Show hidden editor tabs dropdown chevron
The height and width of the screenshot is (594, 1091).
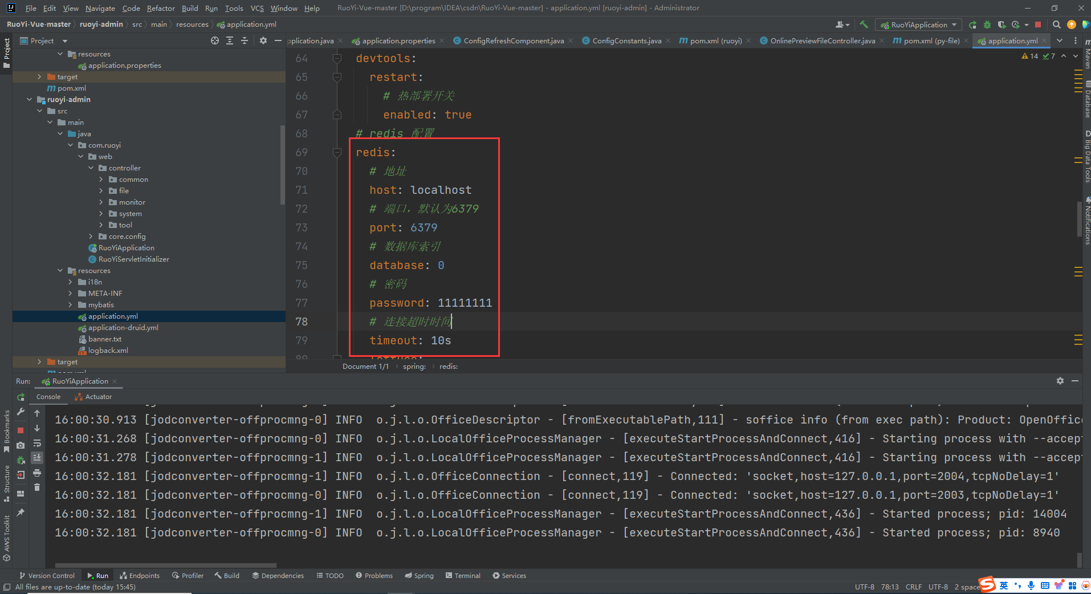(1060, 40)
